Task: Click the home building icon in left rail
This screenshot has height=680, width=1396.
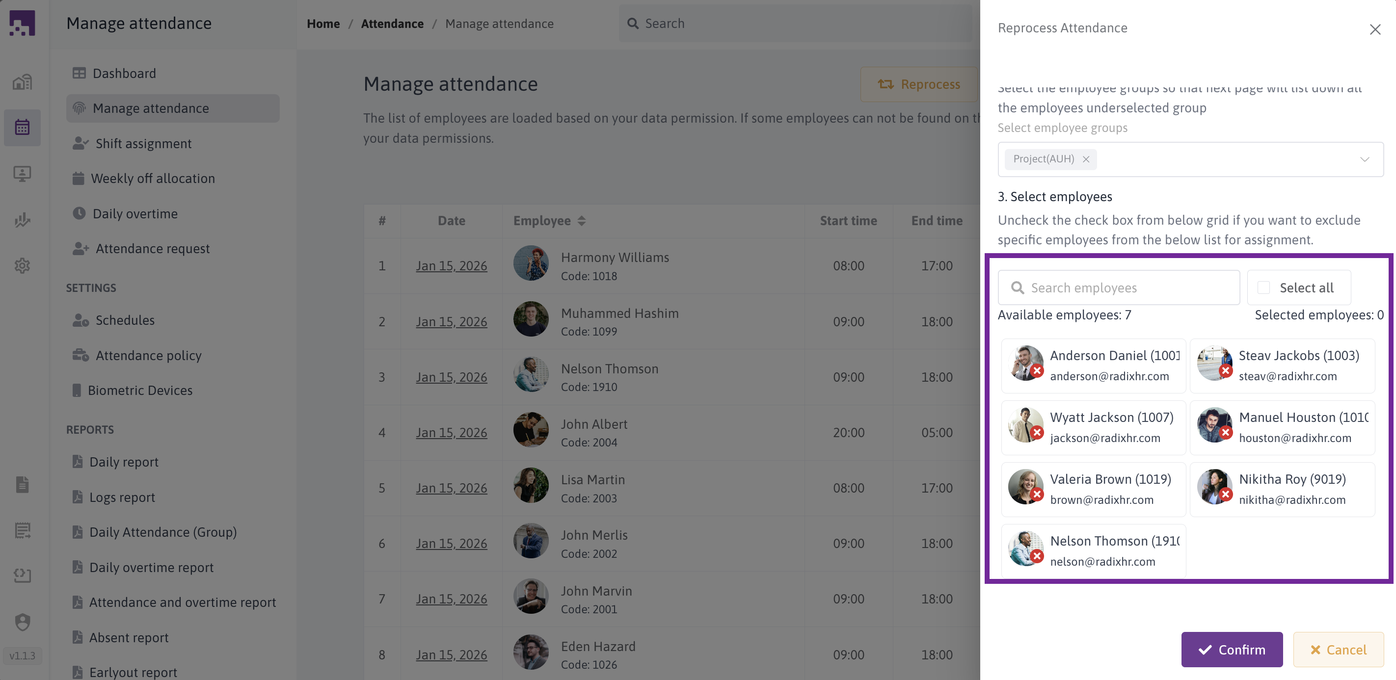Action: (22, 82)
